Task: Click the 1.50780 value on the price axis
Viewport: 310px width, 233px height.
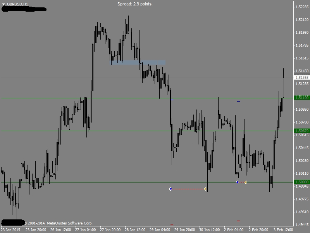Action: pyautogui.click(x=302, y=122)
